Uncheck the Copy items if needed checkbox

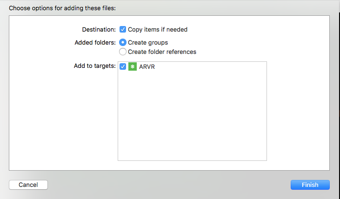click(123, 29)
